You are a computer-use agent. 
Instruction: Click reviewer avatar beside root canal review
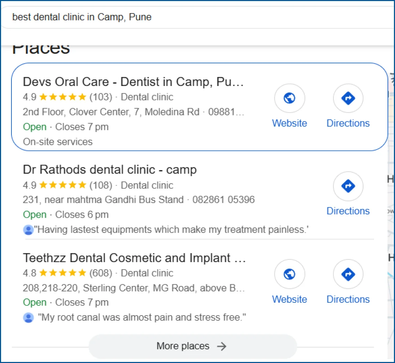28,318
